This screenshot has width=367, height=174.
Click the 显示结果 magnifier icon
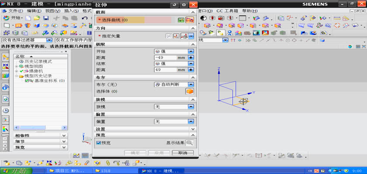[x=190, y=143]
